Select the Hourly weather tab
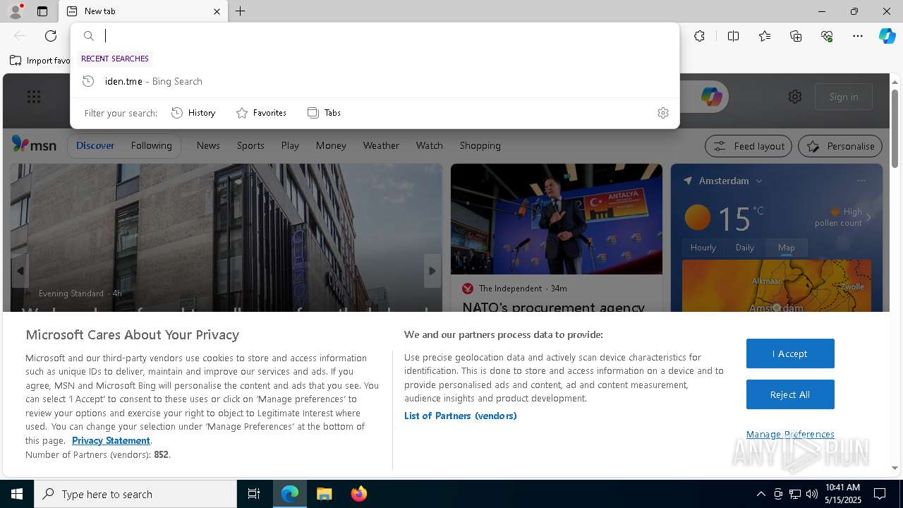Image resolution: width=903 pixels, height=508 pixels. click(x=703, y=247)
